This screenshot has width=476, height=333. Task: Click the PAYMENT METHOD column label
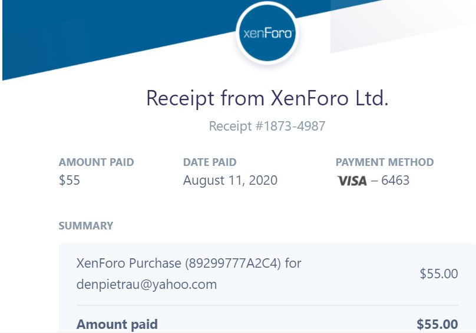[384, 162]
